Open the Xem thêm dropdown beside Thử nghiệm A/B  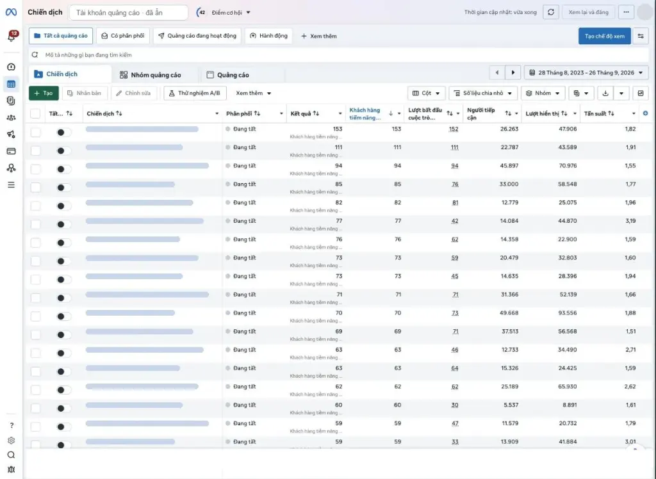click(254, 93)
